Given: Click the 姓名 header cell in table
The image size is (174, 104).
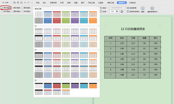Looking at the screenshot, I should point(121,39).
